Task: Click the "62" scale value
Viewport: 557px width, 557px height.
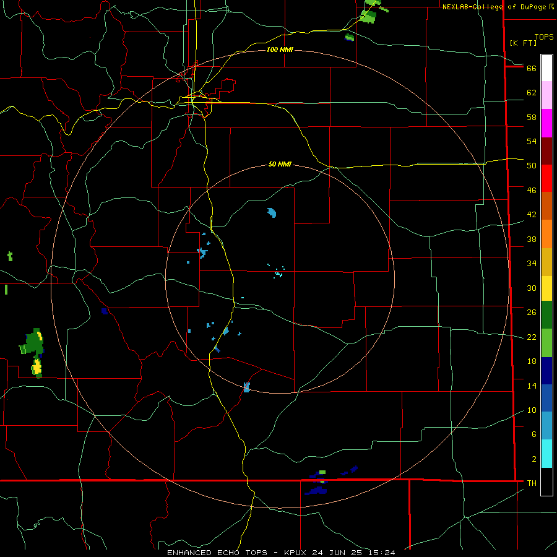Action: 532,93
